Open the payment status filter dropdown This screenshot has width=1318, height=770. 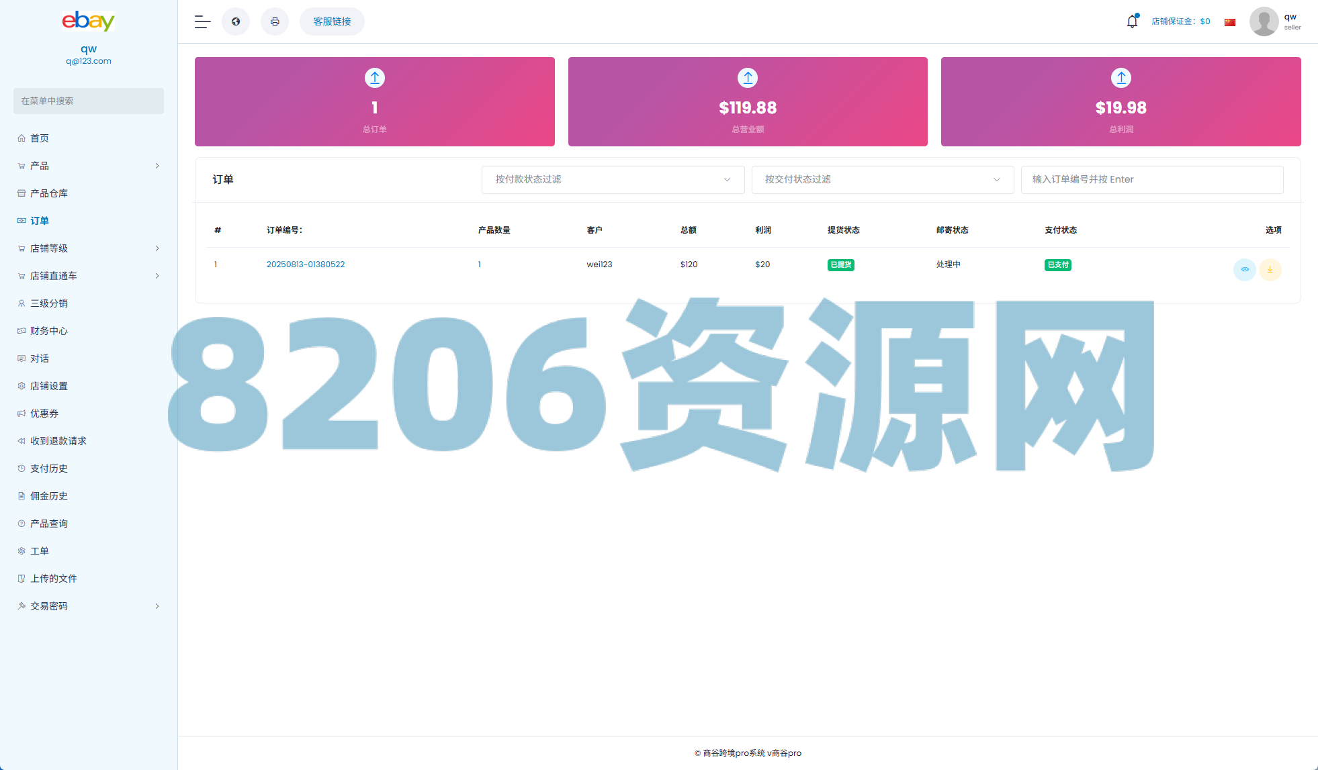pyautogui.click(x=613, y=179)
